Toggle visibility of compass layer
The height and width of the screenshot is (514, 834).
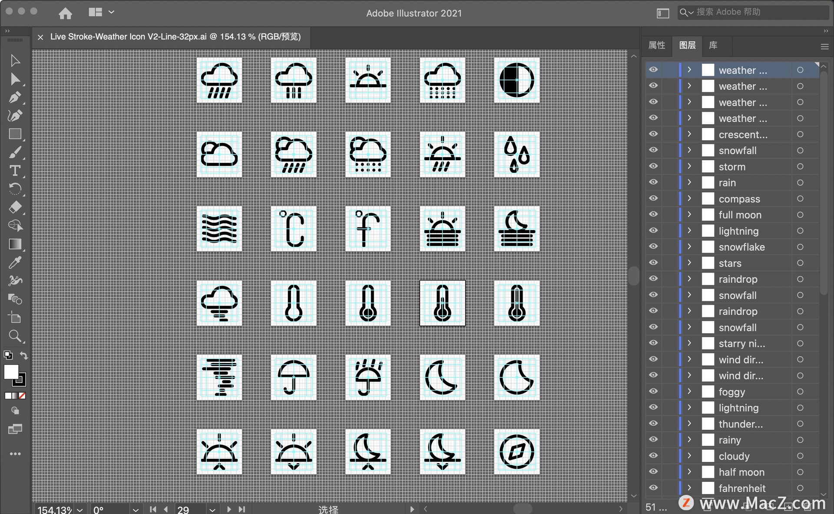coord(653,198)
